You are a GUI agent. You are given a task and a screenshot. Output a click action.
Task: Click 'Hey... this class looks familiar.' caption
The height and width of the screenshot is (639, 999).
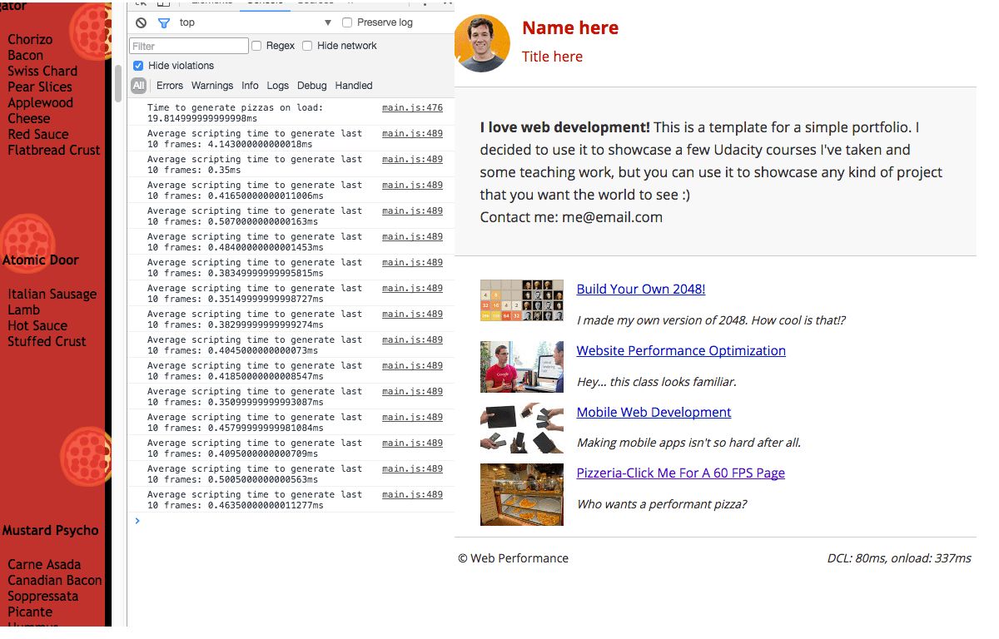coord(656,382)
